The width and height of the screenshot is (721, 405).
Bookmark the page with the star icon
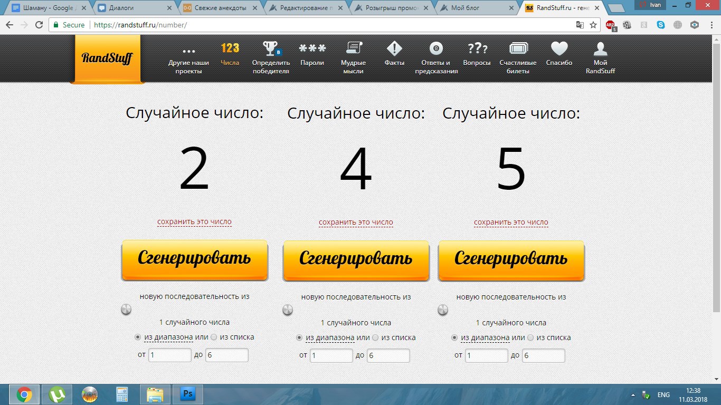[x=593, y=25]
